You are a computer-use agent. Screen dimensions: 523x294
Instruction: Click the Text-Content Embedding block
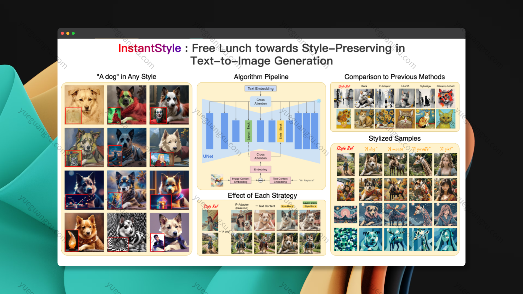pos(280,180)
